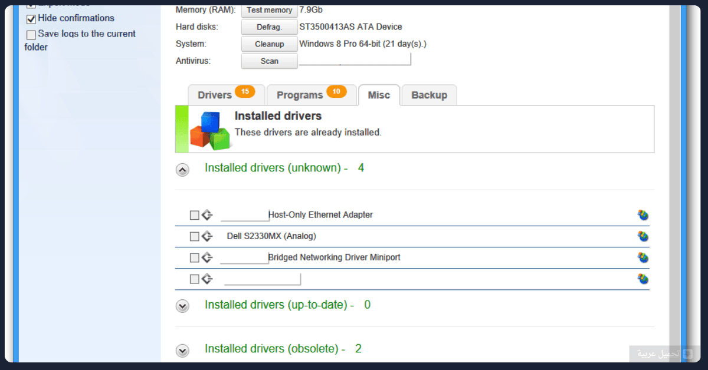Image resolution: width=708 pixels, height=370 pixels.
Task: Expand the Installed drivers (obsolete) section
Action: click(x=182, y=351)
